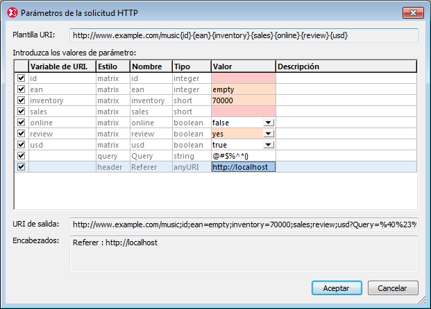The image size is (431, 309).
Task: Click the Plantilla URI text field
Action: tap(244, 35)
